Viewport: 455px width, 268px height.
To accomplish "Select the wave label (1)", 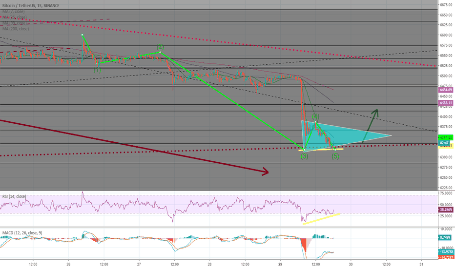I will pyautogui.click(x=97, y=70).
